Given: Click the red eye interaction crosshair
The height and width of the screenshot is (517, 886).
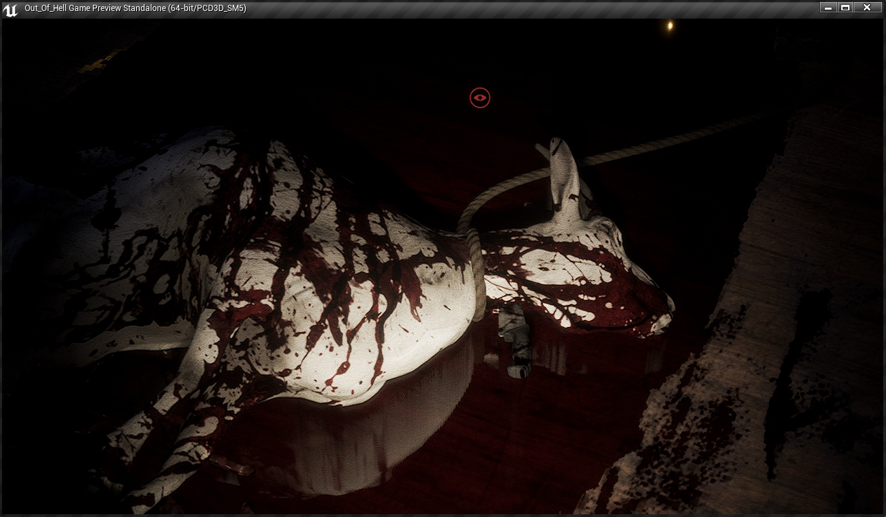Looking at the screenshot, I should [x=480, y=98].
